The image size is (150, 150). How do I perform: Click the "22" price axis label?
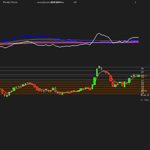pos(142,72)
